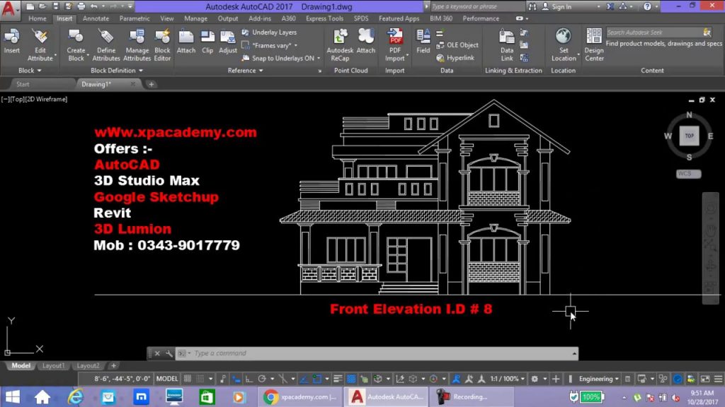Open the Data Link tool
This screenshot has width=725, height=407.
(x=507, y=45)
